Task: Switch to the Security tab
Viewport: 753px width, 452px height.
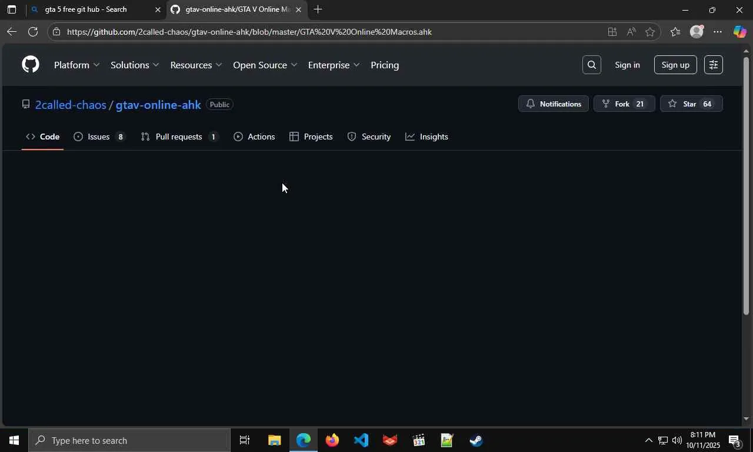Action: [369, 137]
